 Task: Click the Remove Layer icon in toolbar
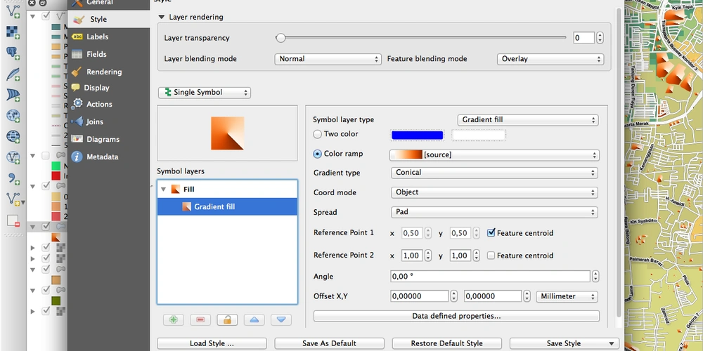coord(13,220)
